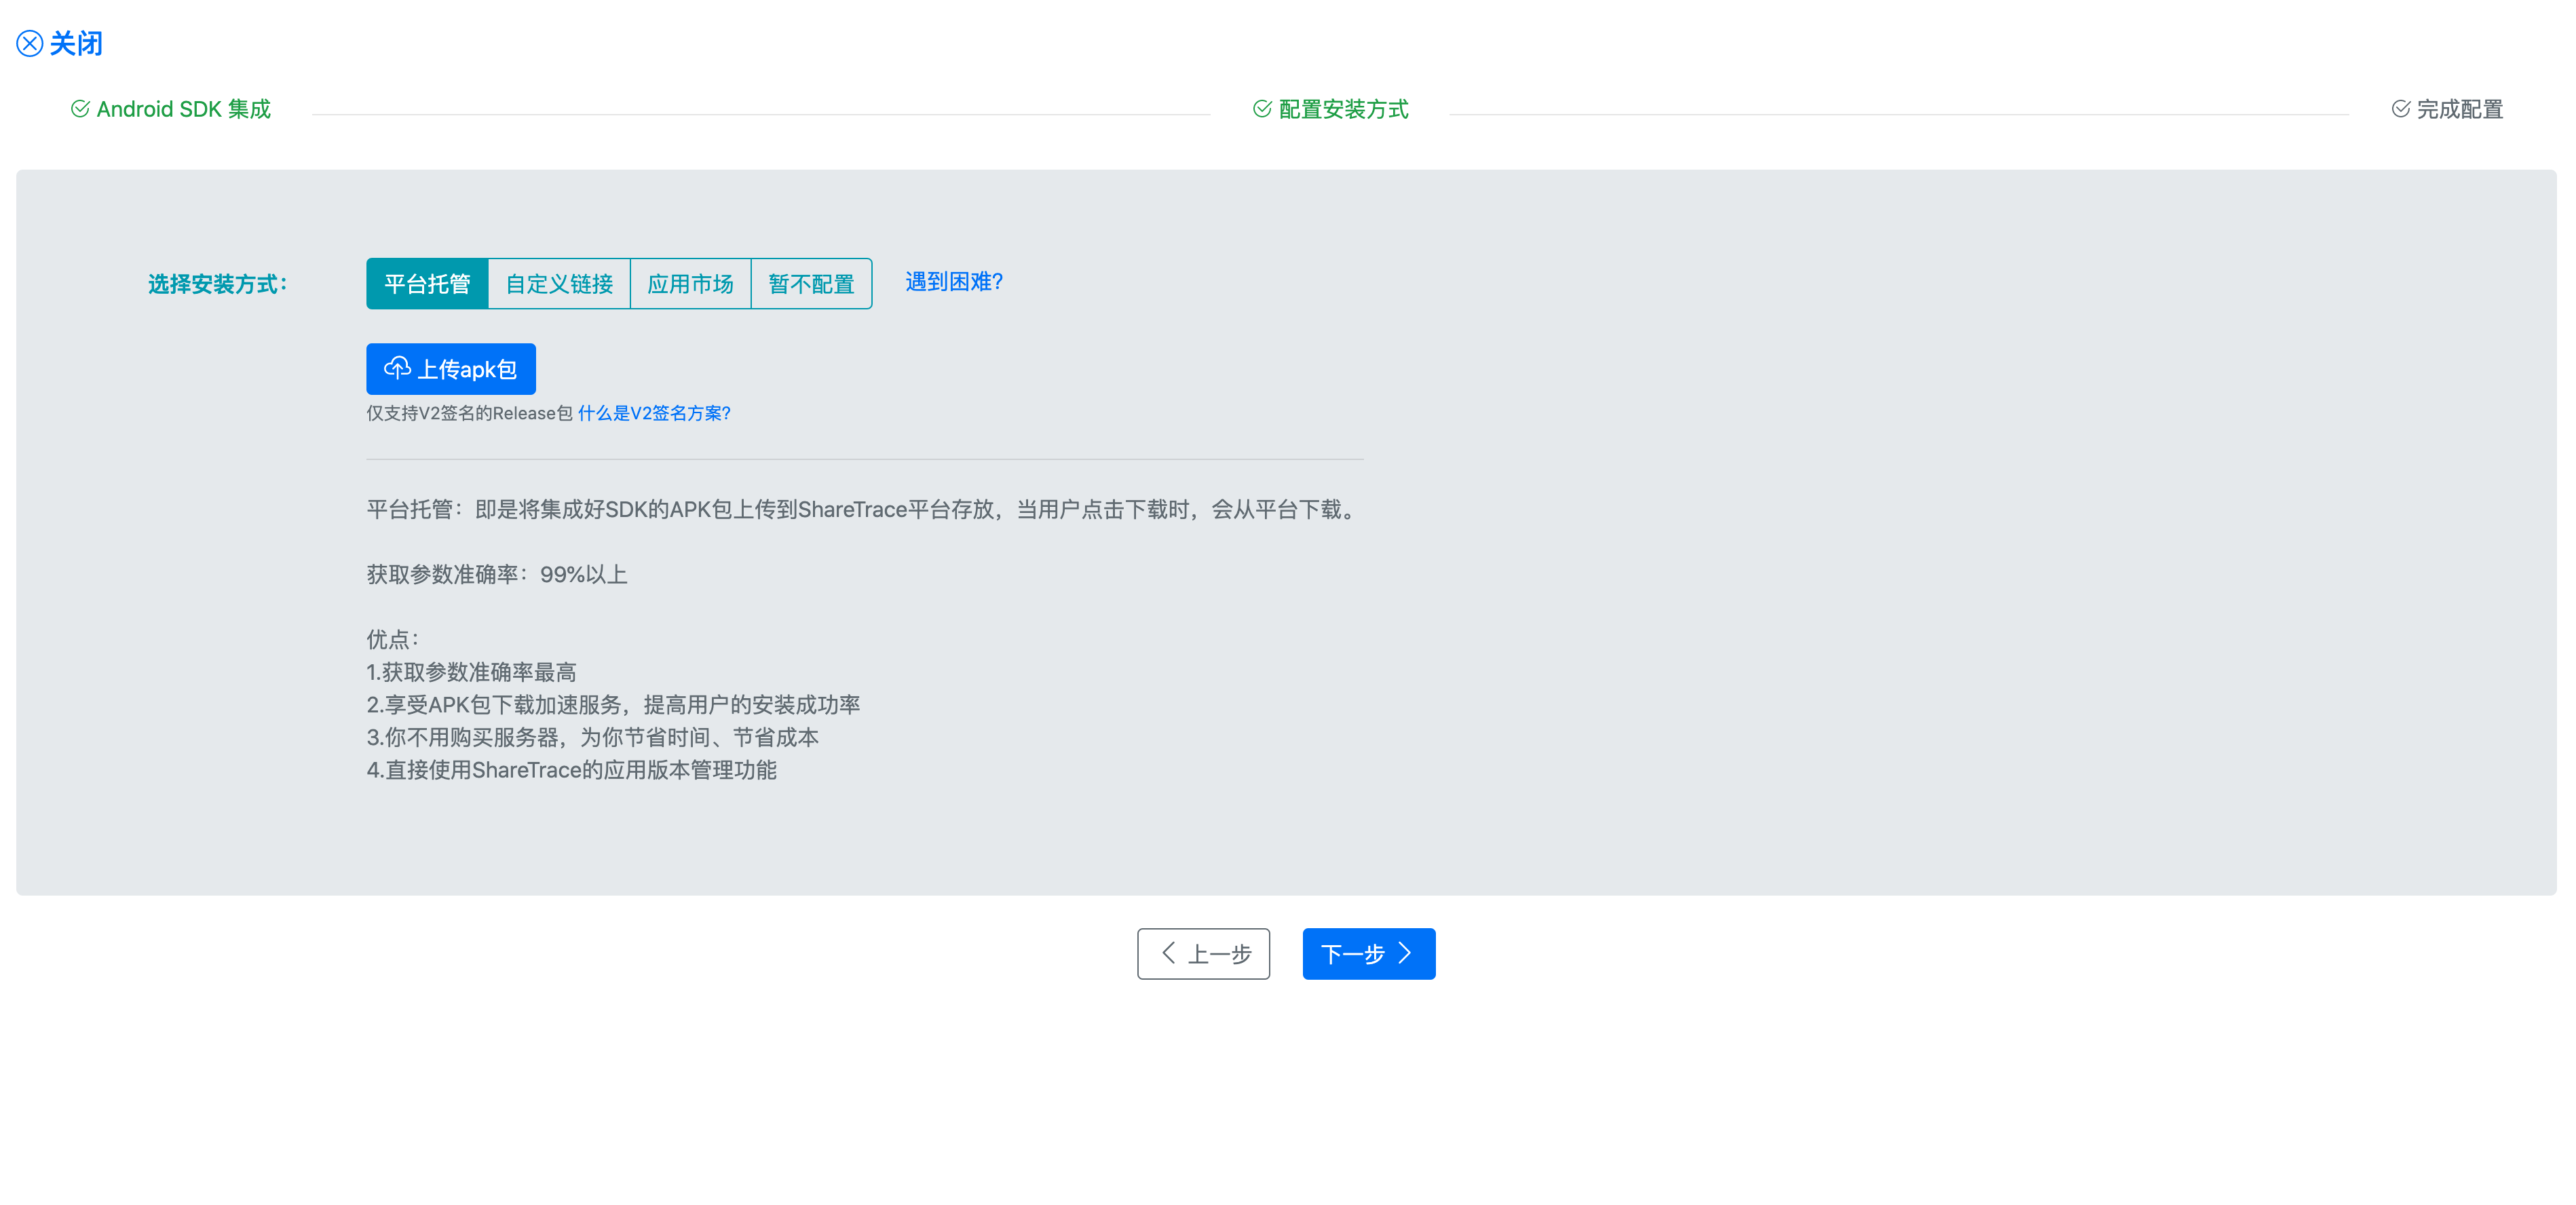Select 应用市场 install method
This screenshot has height=1205, width=2576.
(x=690, y=284)
